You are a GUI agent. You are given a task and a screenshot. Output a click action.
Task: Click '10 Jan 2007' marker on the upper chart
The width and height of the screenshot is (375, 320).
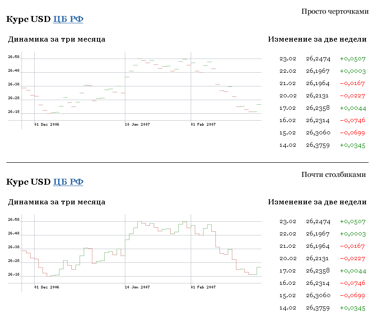pyautogui.click(x=137, y=124)
